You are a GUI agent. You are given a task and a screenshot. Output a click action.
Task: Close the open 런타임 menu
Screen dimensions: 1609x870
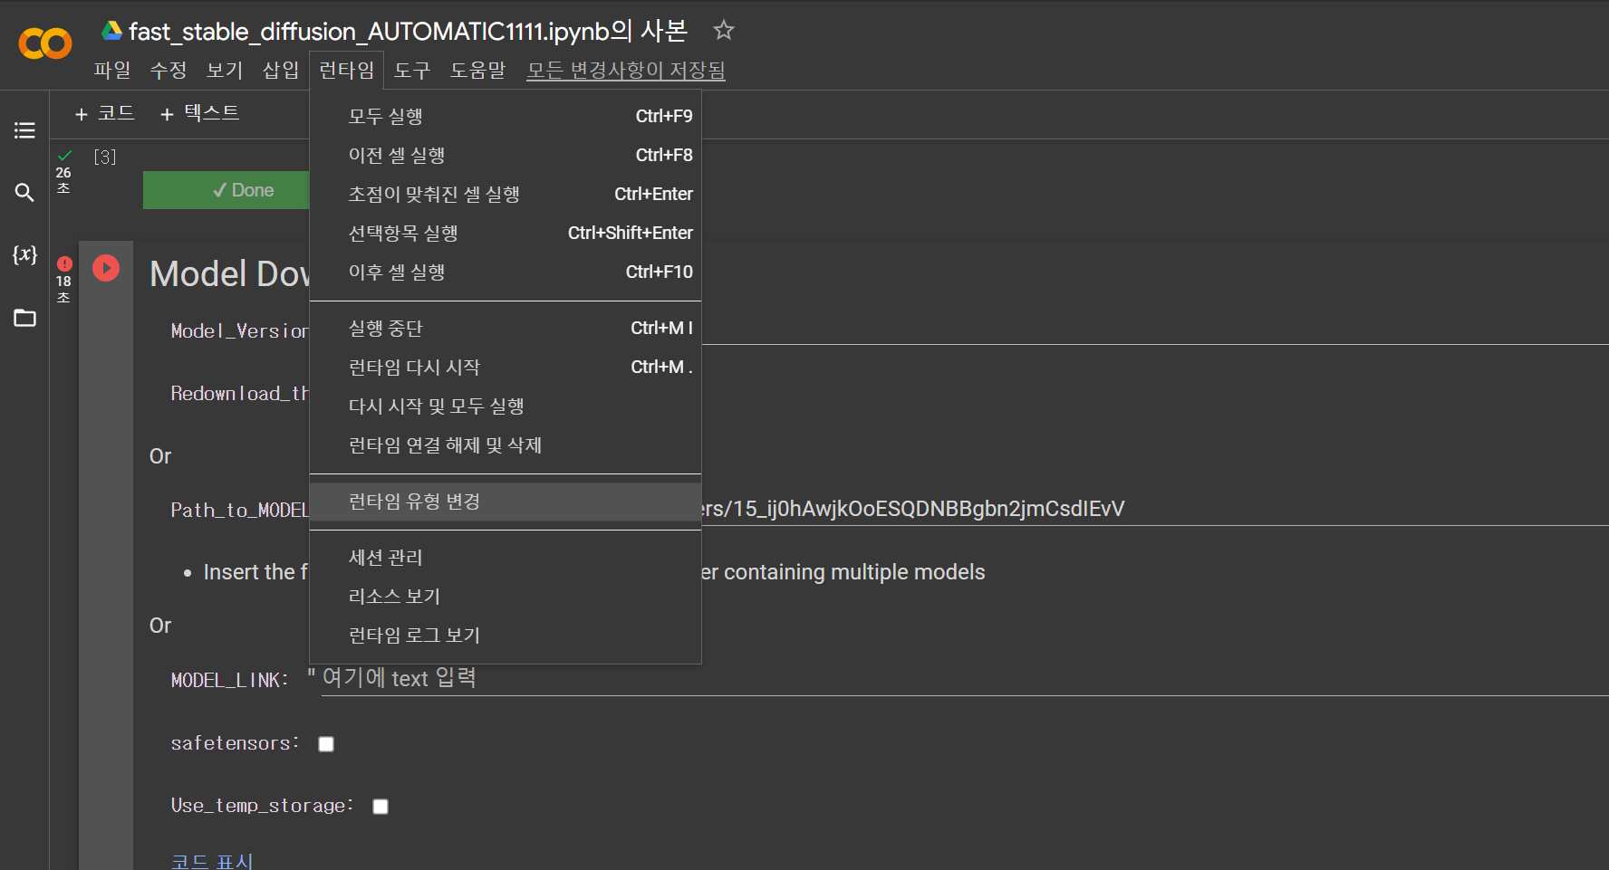[347, 70]
